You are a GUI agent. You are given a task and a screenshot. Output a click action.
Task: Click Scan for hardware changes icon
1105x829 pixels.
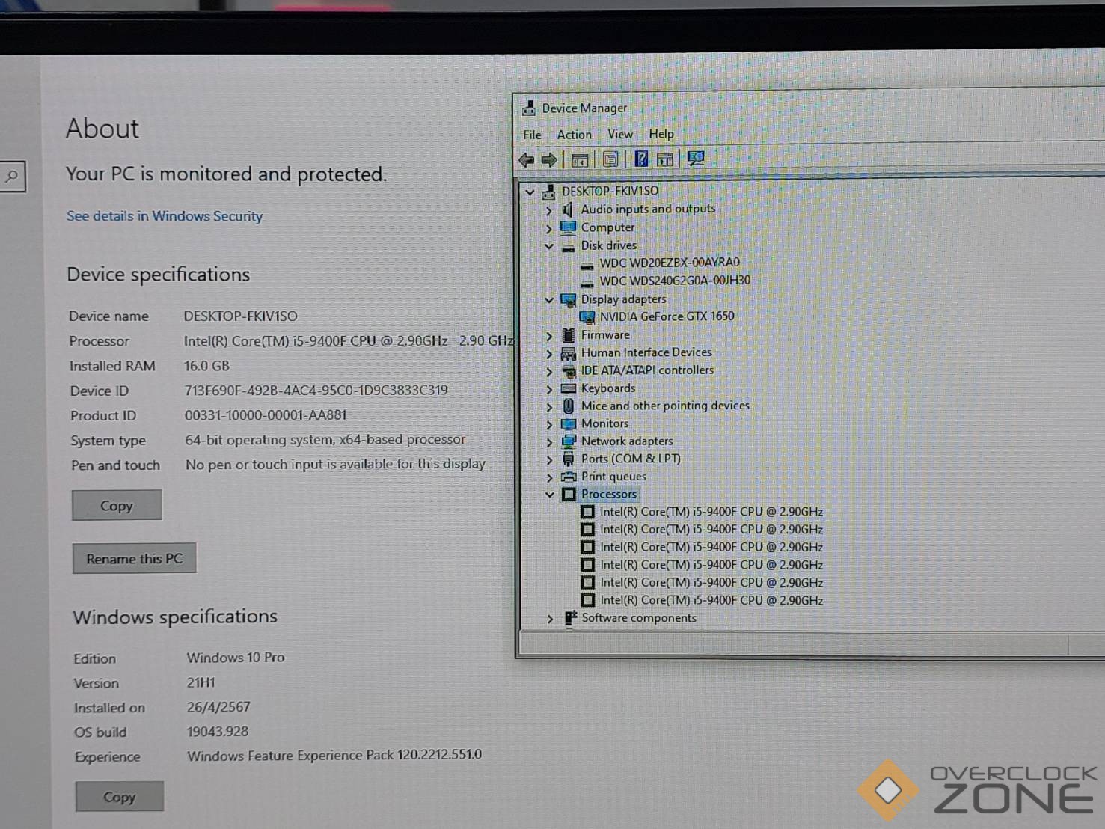696,159
